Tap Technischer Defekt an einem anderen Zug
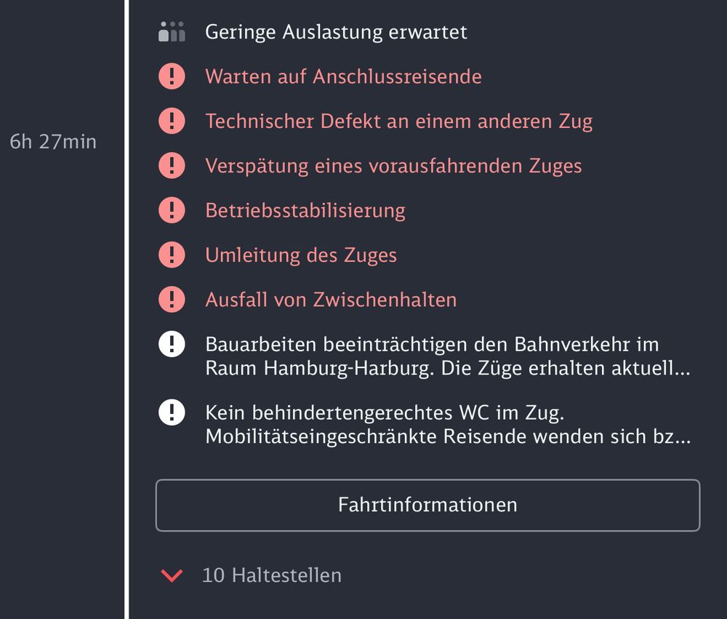The height and width of the screenshot is (619, 727). [x=398, y=121]
